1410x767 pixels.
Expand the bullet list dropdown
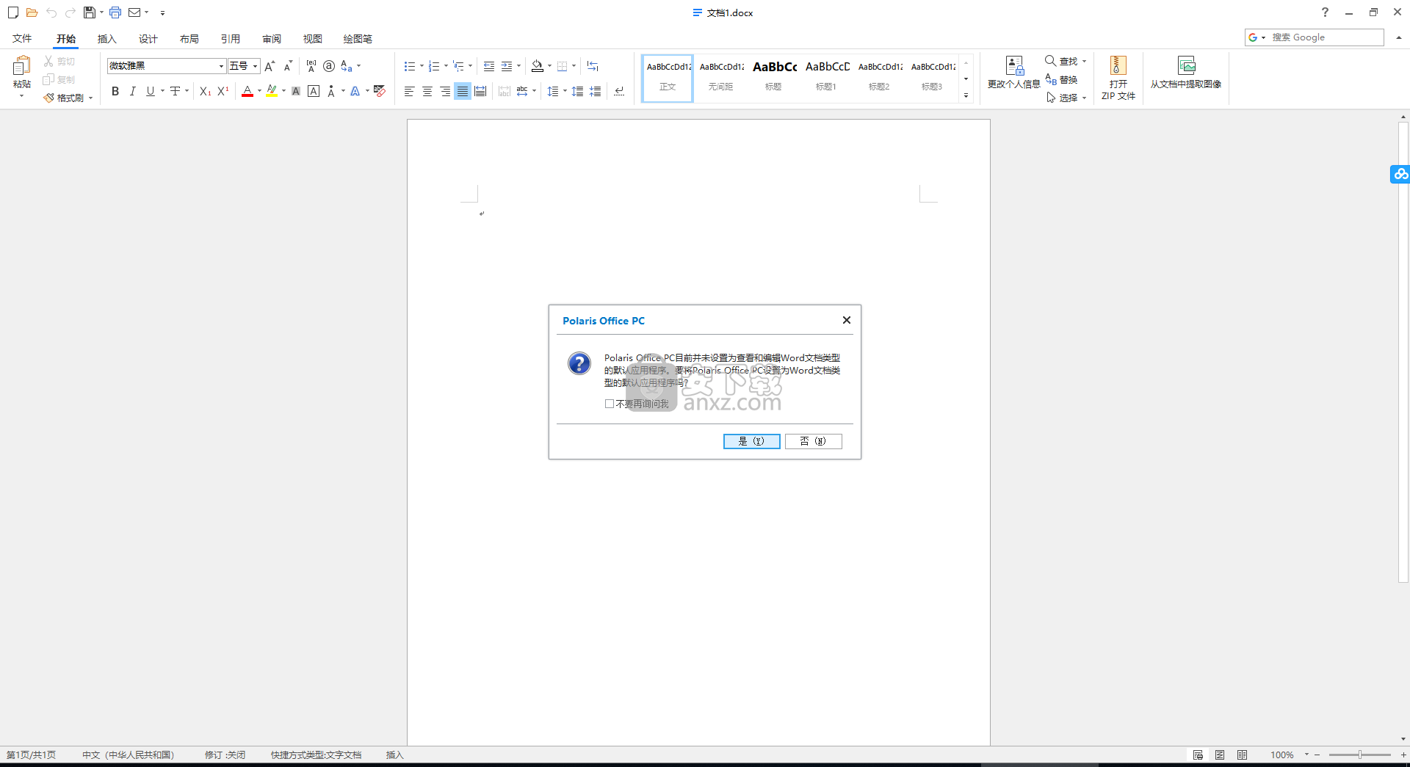pos(422,66)
